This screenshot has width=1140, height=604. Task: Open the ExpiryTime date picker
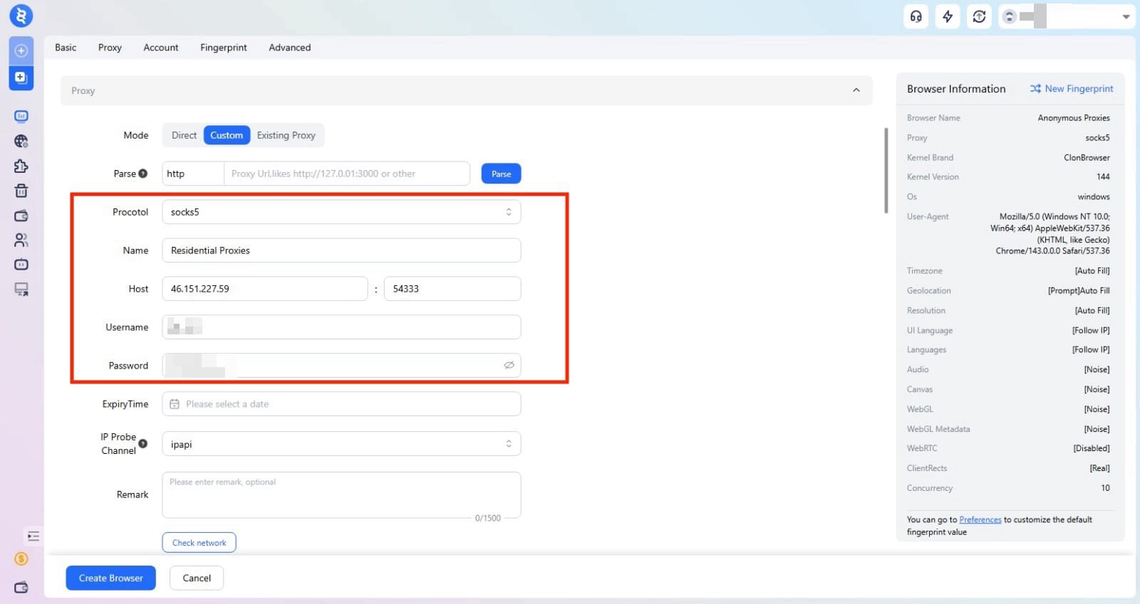click(x=341, y=404)
